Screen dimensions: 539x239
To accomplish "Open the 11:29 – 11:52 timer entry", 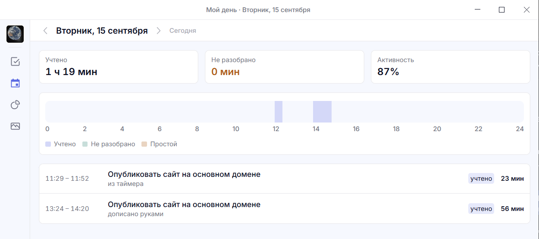I will pyautogui.click(x=285, y=179).
